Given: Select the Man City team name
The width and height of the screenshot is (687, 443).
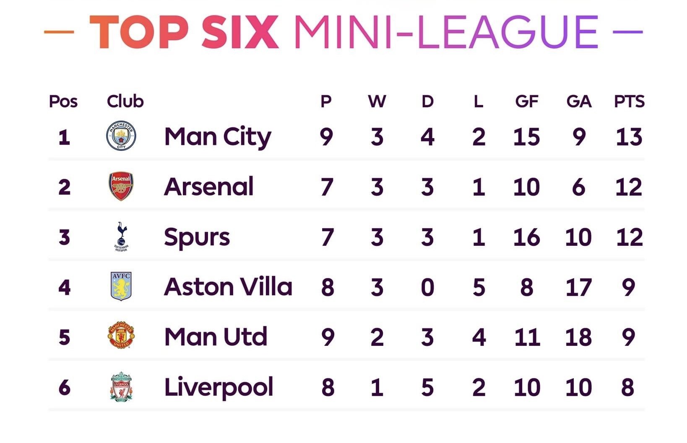Looking at the screenshot, I should coord(218,137).
